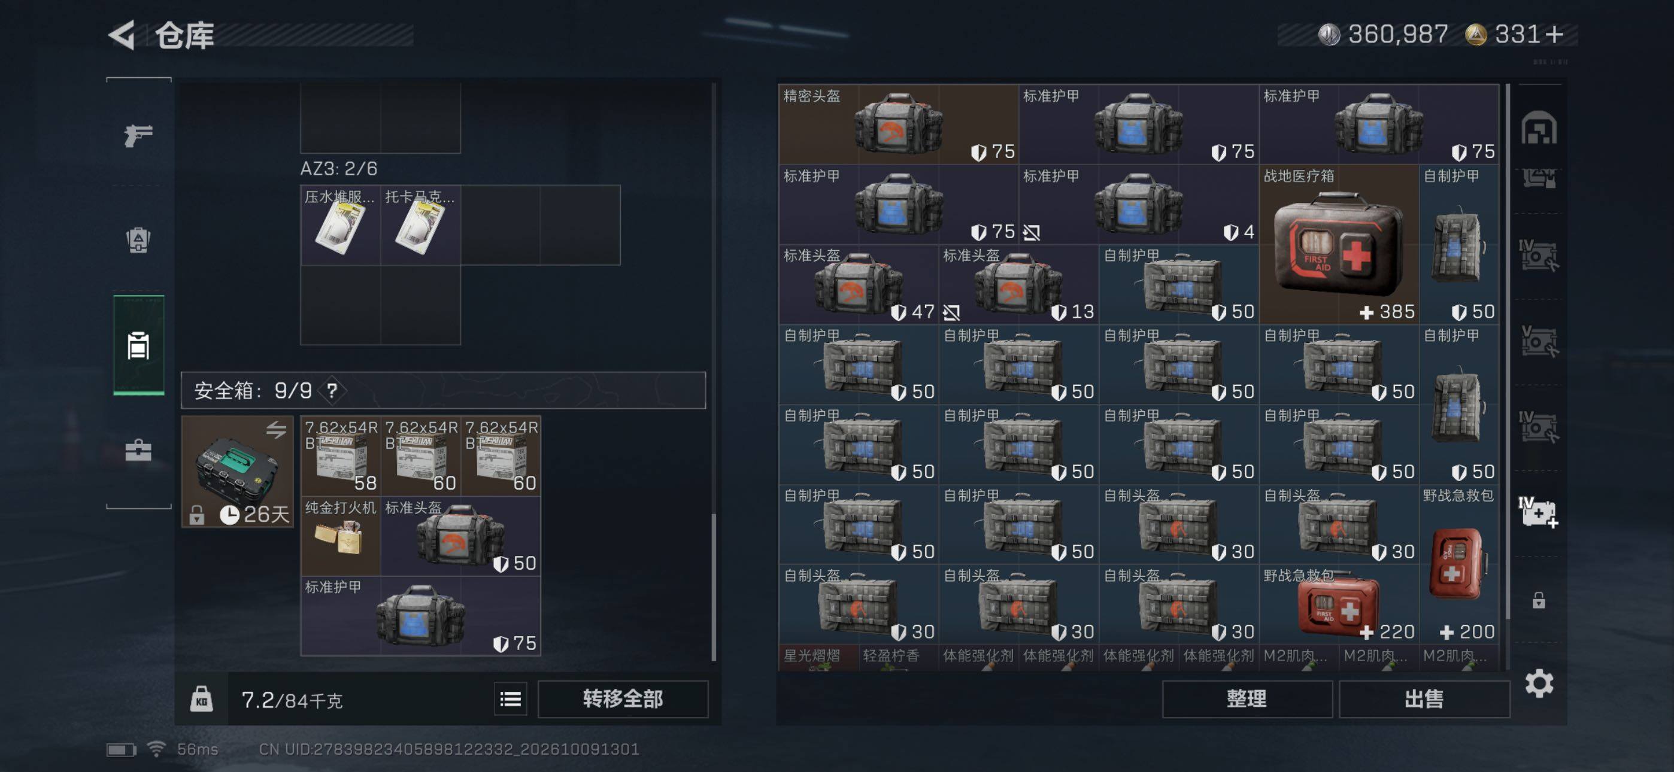Select the 托卡马克 item in AZ3
This screenshot has height=772, width=1674.
420,225
